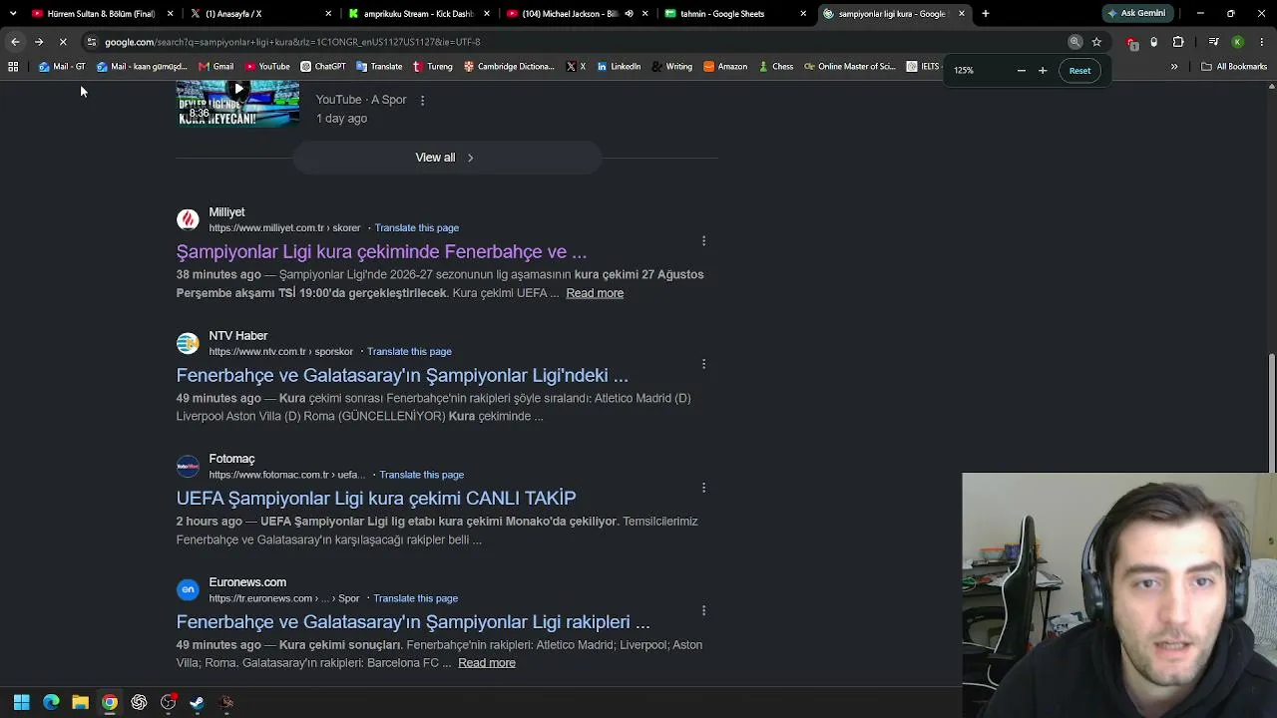The image size is (1277, 718).
Task: Click Read more on the Euronews snippet
Action: pos(487,663)
